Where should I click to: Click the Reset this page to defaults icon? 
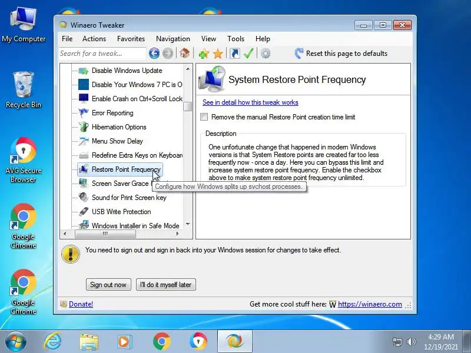(298, 53)
